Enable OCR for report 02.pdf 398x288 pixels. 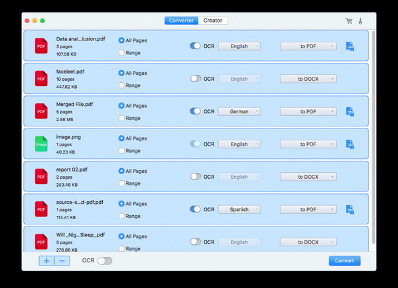point(196,177)
